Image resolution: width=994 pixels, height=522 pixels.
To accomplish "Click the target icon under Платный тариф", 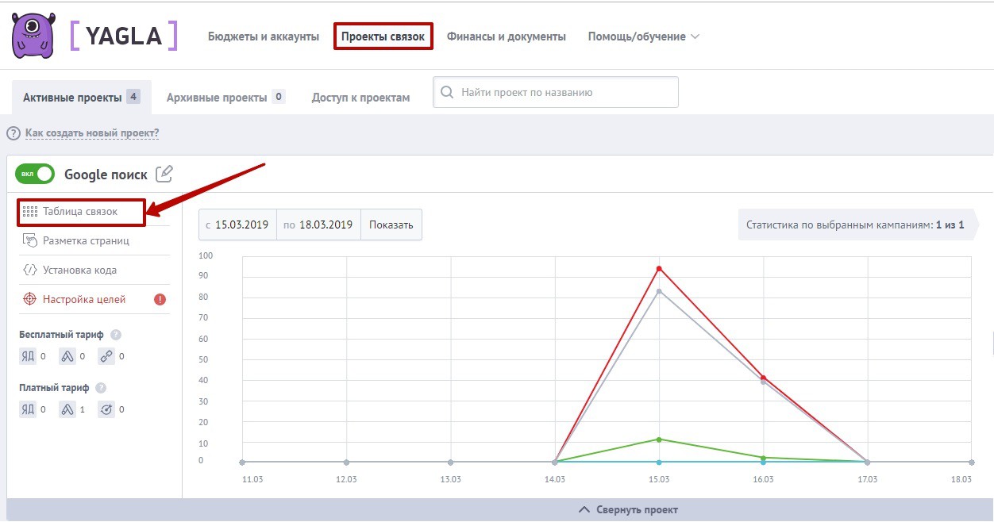I will point(106,409).
